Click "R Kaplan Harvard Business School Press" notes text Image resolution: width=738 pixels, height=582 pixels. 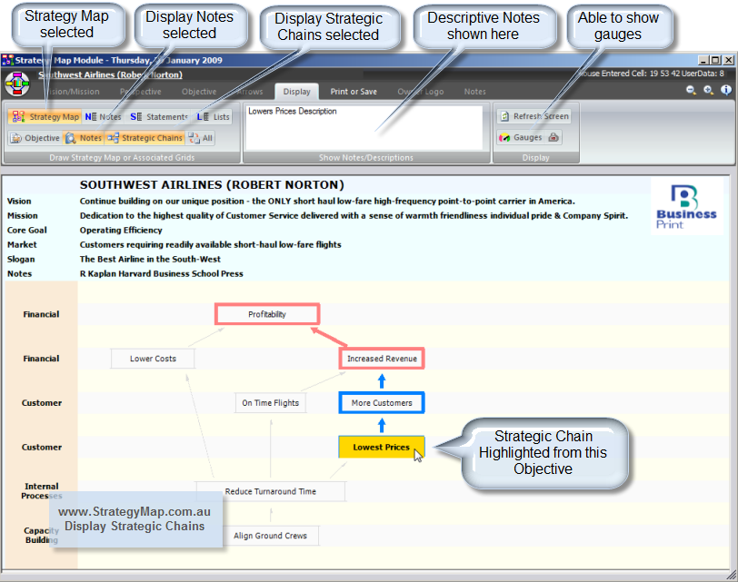pyautogui.click(x=162, y=273)
